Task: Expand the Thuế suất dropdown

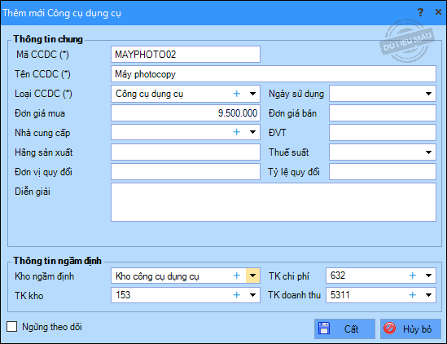Action: tap(428, 152)
